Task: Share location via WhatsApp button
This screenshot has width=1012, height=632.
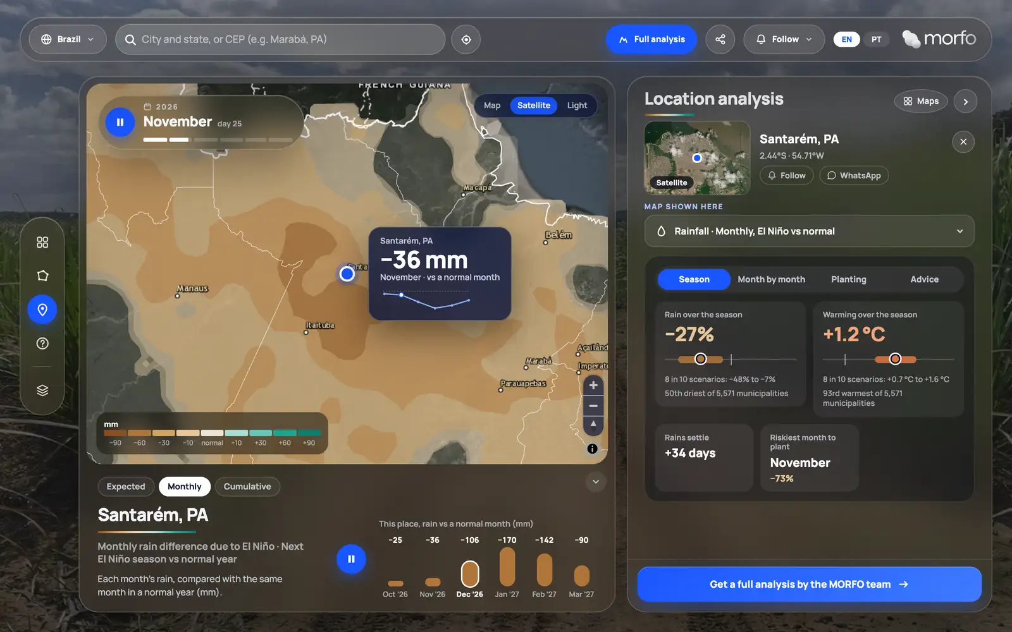Action: 854,176
